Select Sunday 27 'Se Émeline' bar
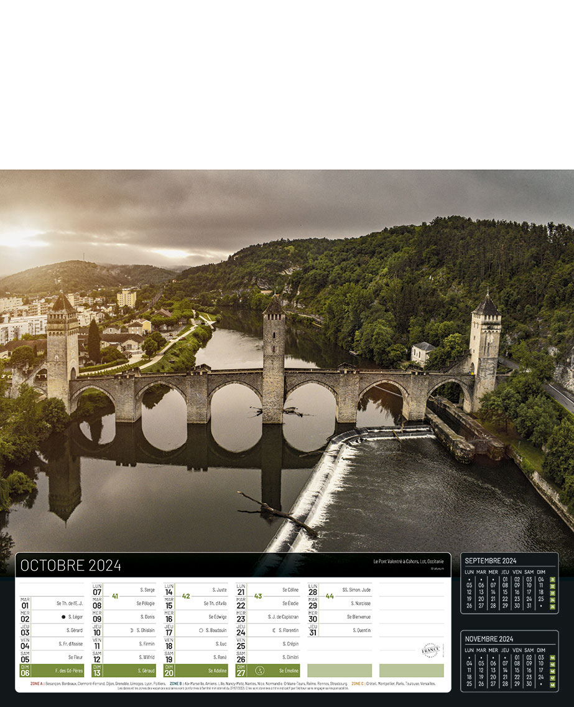 click(268, 670)
